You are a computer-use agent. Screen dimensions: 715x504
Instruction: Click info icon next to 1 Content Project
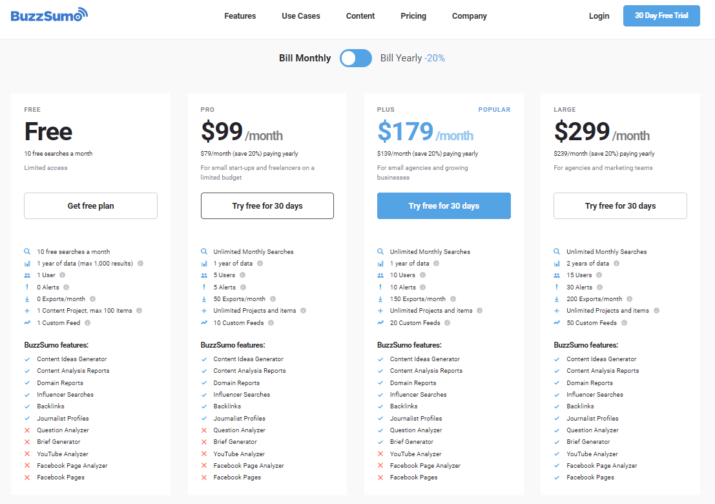tap(139, 311)
